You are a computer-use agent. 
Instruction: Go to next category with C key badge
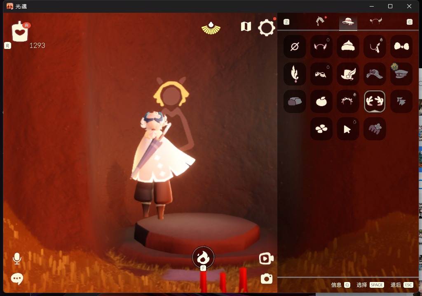pyautogui.click(x=409, y=22)
